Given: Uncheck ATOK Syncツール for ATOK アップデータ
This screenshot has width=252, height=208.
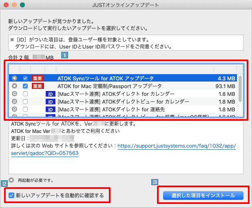Looking at the screenshot, I should pos(25,78).
